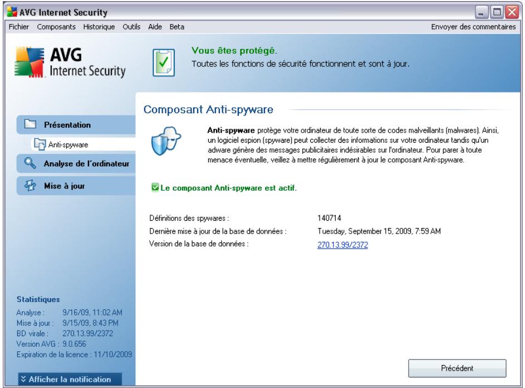Click the green active-status check icon
This screenshot has height=388, width=525.
(x=155, y=187)
